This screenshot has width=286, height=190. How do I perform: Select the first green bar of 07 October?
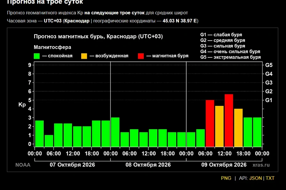39,134
